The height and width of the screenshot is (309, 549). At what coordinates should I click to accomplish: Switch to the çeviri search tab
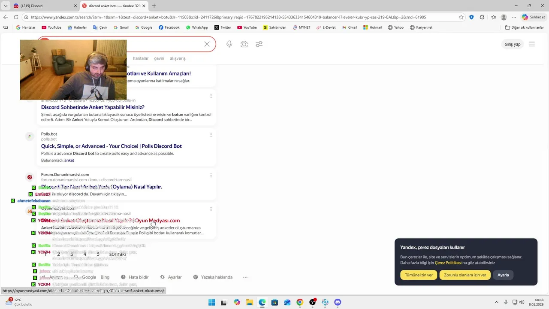[x=159, y=58]
